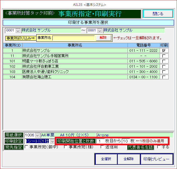Toggle the 代表者名左詰 する checkbox
The height and width of the screenshot is (169, 177).
tap(159, 147)
